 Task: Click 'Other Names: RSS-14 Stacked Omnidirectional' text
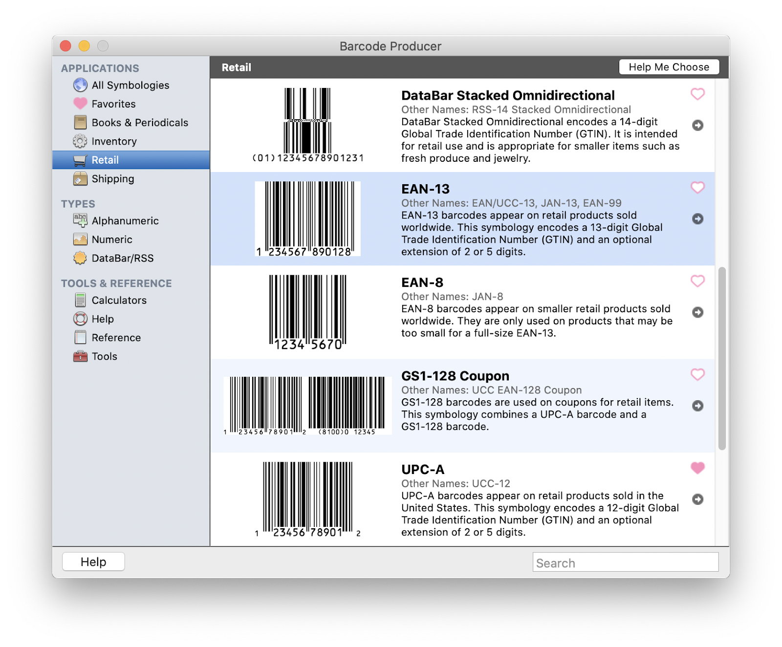pos(516,109)
